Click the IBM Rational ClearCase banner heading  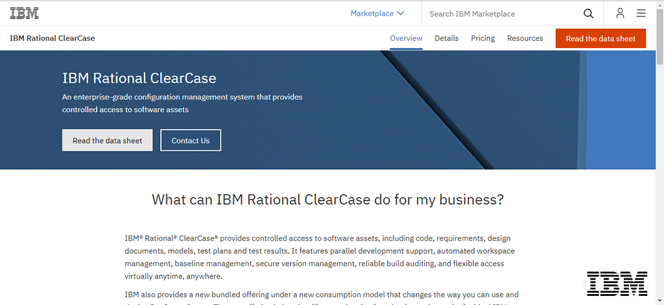tap(139, 78)
